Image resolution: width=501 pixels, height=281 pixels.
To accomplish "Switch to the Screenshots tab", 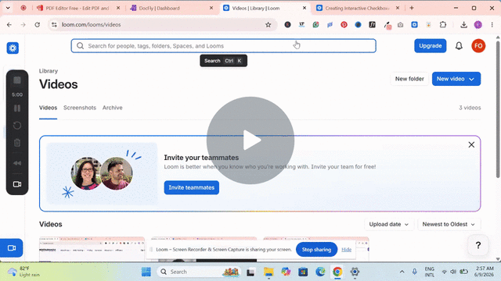I will pos(80,108).
